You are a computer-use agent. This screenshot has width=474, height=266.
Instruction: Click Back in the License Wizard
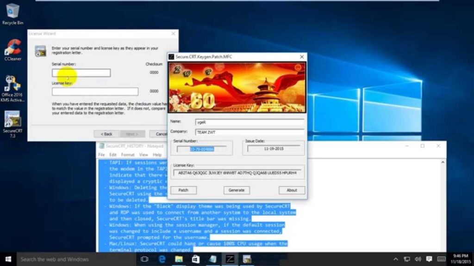coord(106,134)
